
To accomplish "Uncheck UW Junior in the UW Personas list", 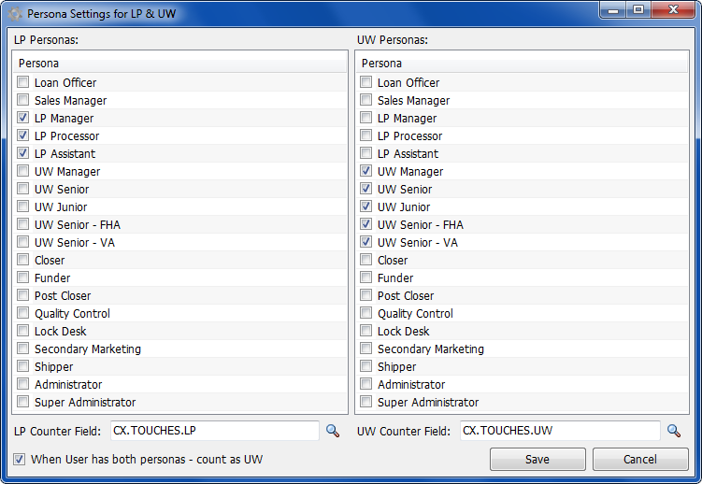I will pyautogui.click(x=365, y=206).
